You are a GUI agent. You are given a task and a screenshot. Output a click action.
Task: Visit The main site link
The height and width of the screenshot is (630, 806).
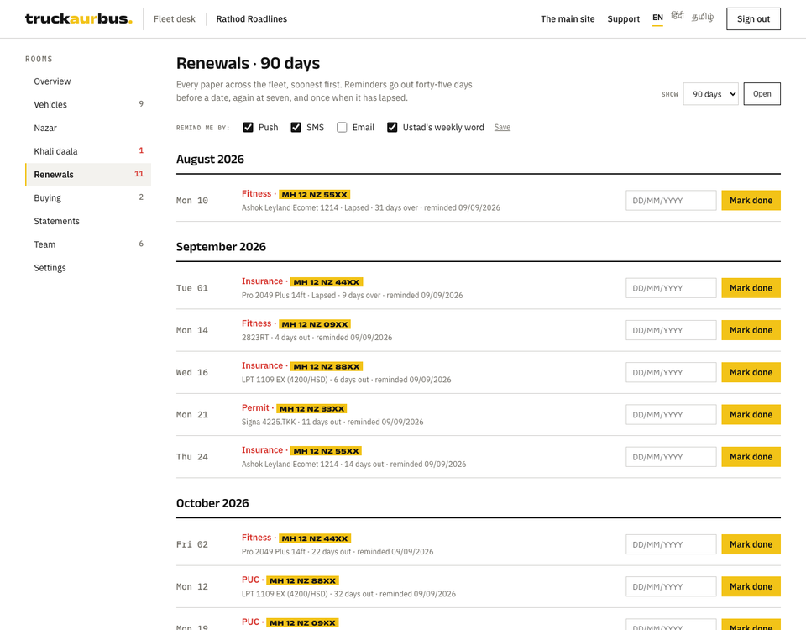pyautogui.click(x=568, y=19)
